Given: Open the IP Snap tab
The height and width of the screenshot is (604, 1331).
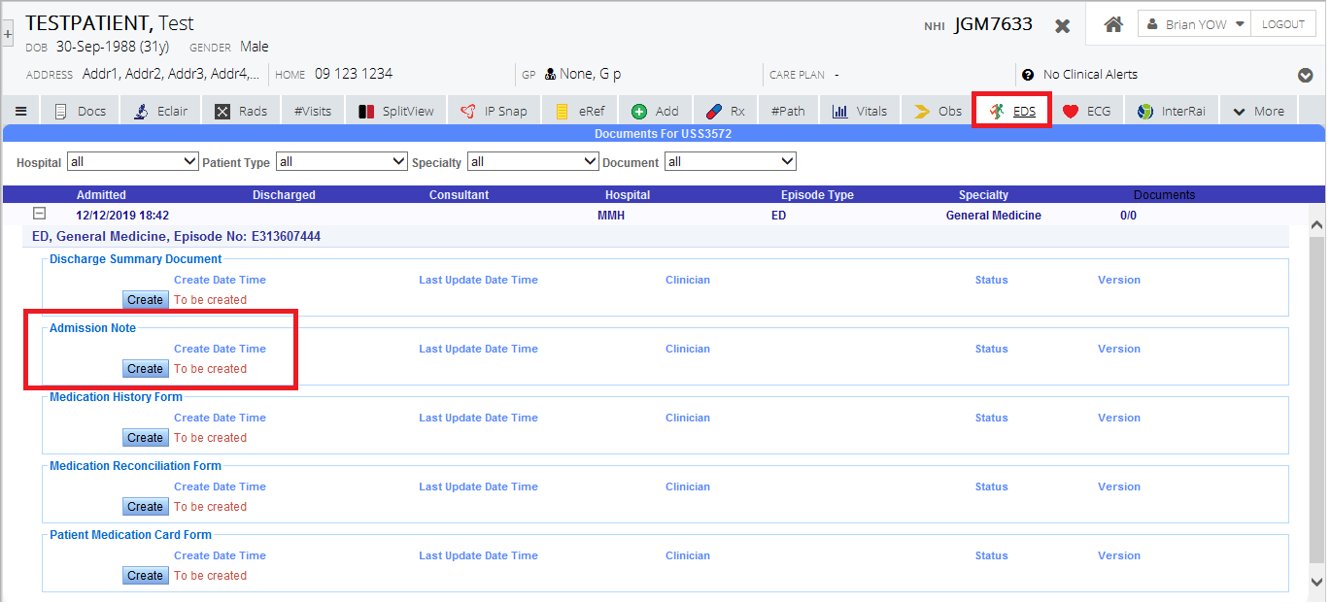Looking at the screenshot, I should click(x=494, y=112).
